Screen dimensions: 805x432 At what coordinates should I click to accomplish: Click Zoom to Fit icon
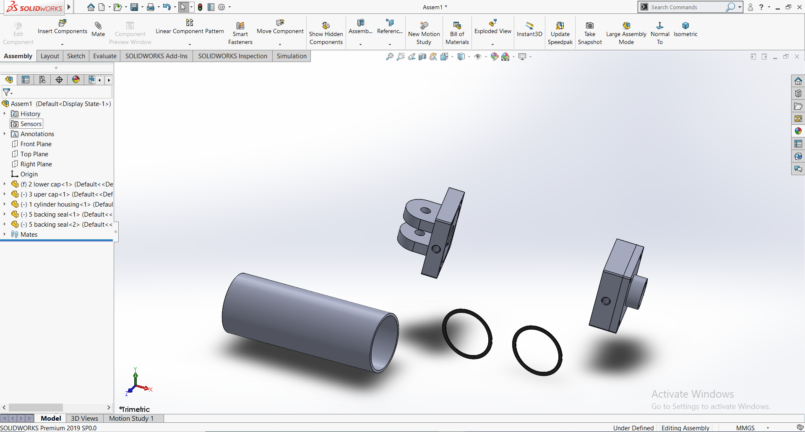coord(390,57)
